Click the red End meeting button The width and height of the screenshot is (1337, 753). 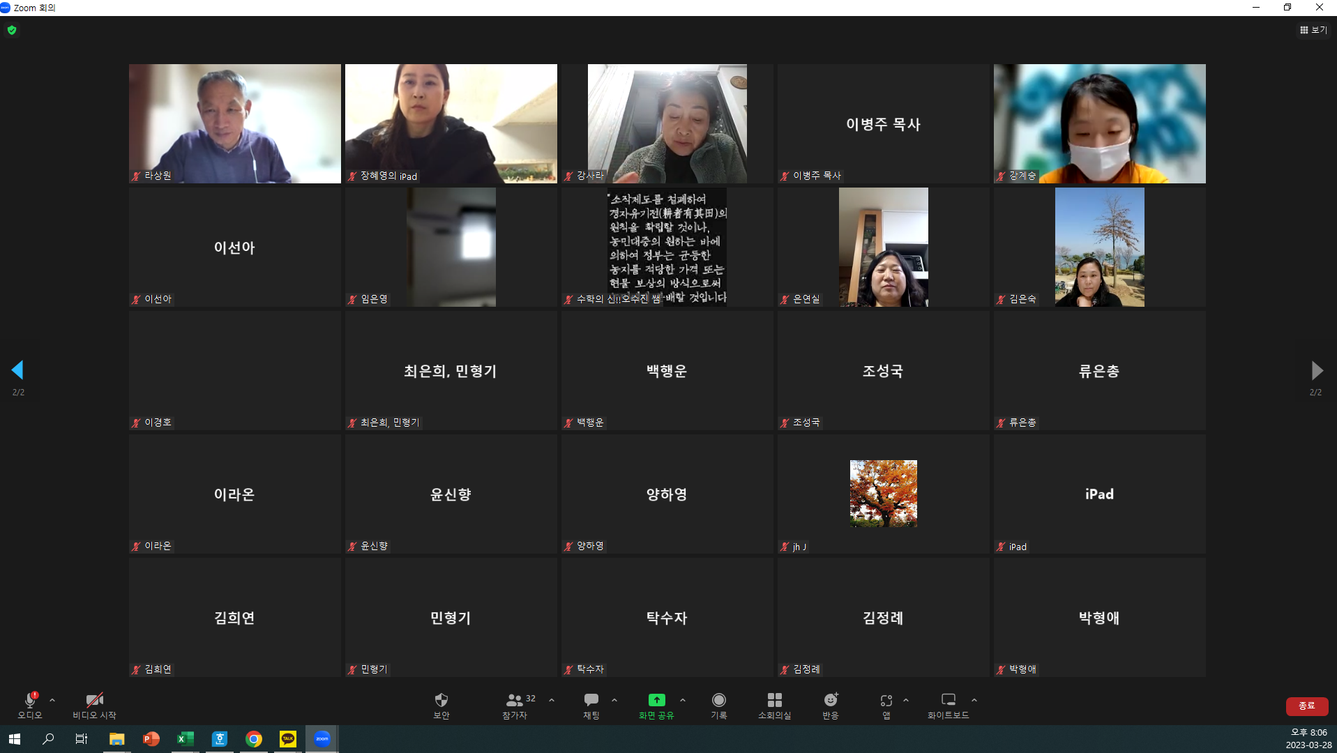point(1306,706)
